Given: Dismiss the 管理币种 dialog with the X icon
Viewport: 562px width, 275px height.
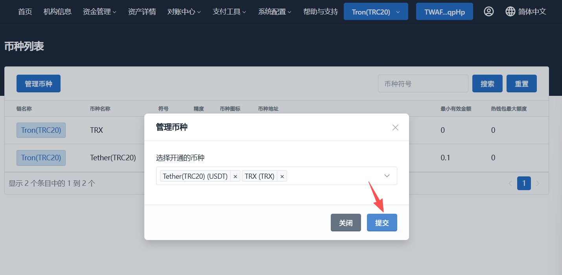Looking at the screenshot, I should click(395, 127).
